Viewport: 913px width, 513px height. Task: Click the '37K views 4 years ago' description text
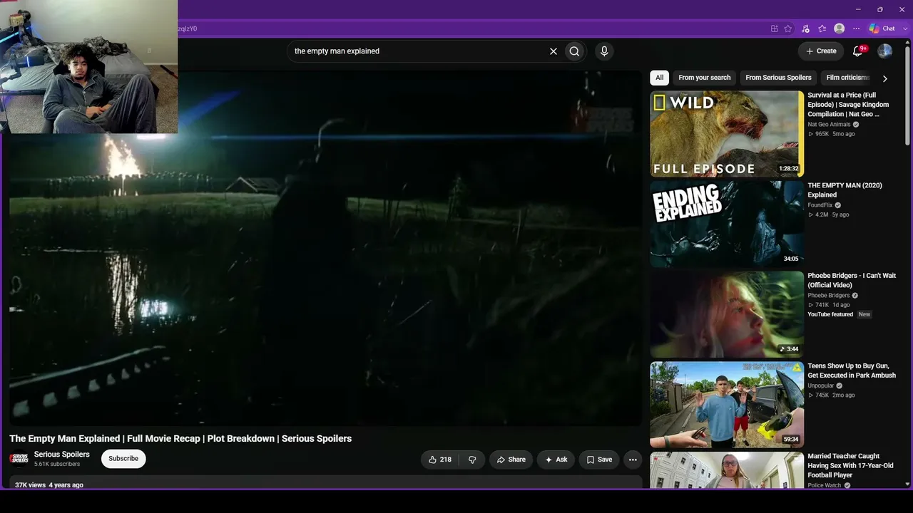click(x=49, y=485)
